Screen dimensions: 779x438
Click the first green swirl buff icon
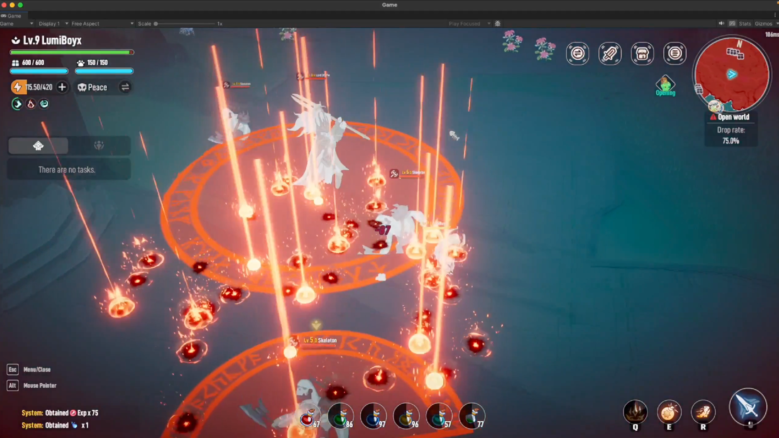click(17, 104)
